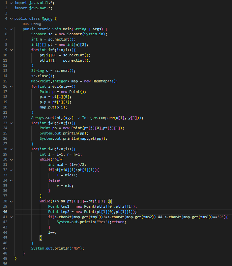Click the Mainc class name with squiggle
This screenshot has height=266, width=232.
47,19
